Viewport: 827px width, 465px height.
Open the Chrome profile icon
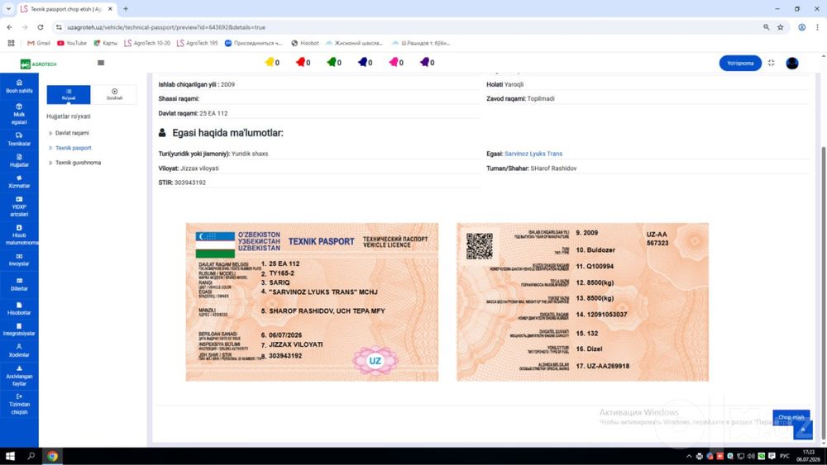801,27
